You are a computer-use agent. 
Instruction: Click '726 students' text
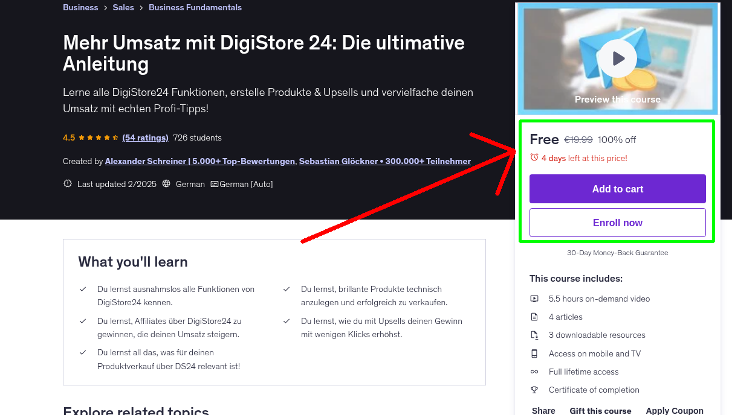point(197,138)
